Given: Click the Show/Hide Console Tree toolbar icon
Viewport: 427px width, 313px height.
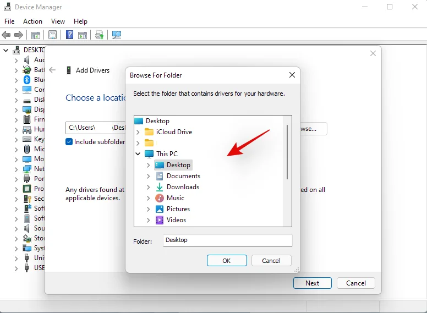Looking at the screenshot, I should tap(35, 35).
